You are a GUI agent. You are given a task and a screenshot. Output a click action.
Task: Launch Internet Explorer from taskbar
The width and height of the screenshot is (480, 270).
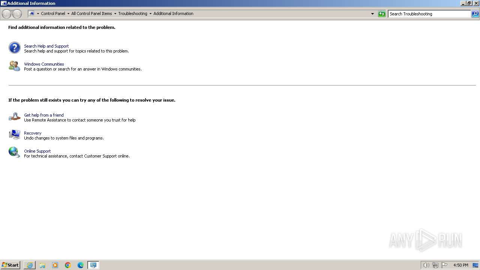(x=30, y=265)
